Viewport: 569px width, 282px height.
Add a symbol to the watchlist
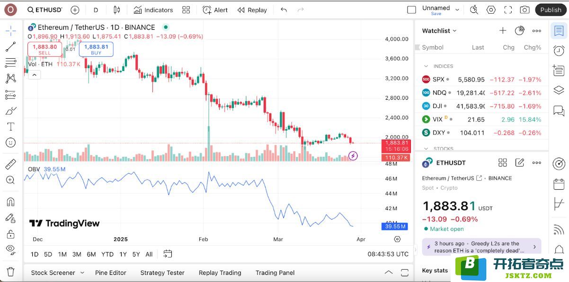coord(503,31)
